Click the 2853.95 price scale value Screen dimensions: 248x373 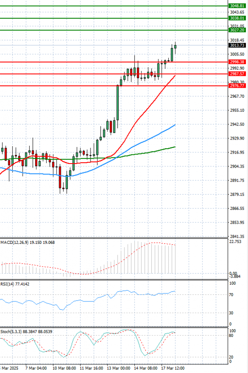(x=237, y=222)
